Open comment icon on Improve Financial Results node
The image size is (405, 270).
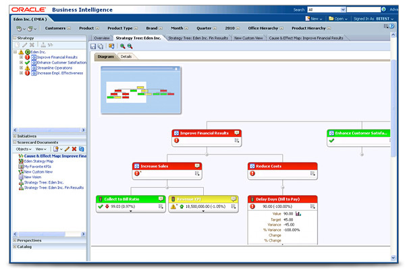pos(237,133)
